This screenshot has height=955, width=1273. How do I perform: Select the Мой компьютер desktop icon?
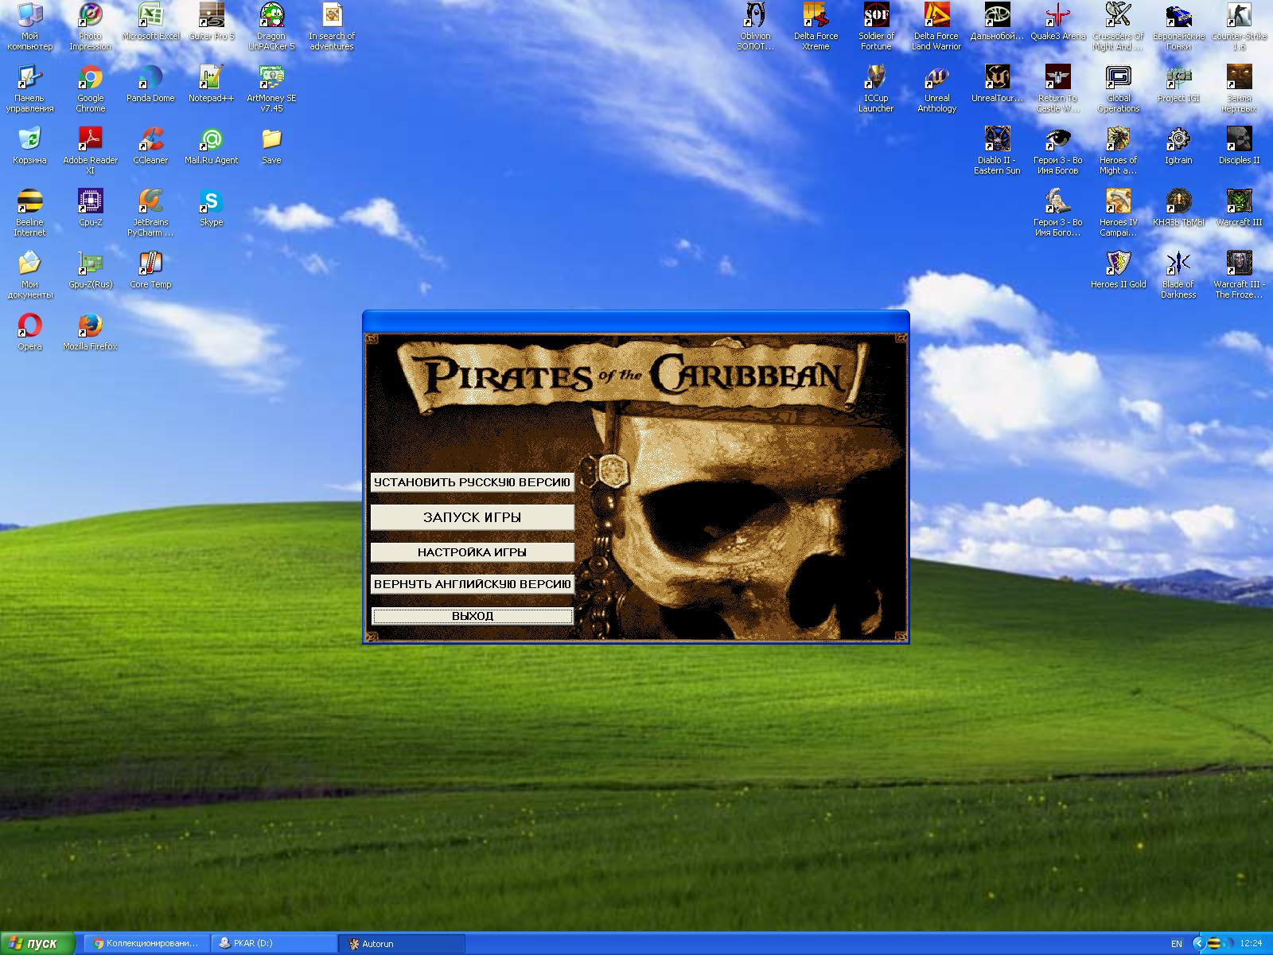pos(29,27)
